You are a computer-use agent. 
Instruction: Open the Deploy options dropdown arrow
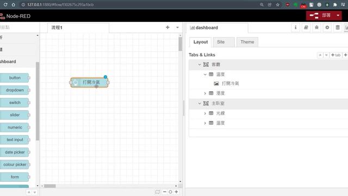(x=338, y=16)
